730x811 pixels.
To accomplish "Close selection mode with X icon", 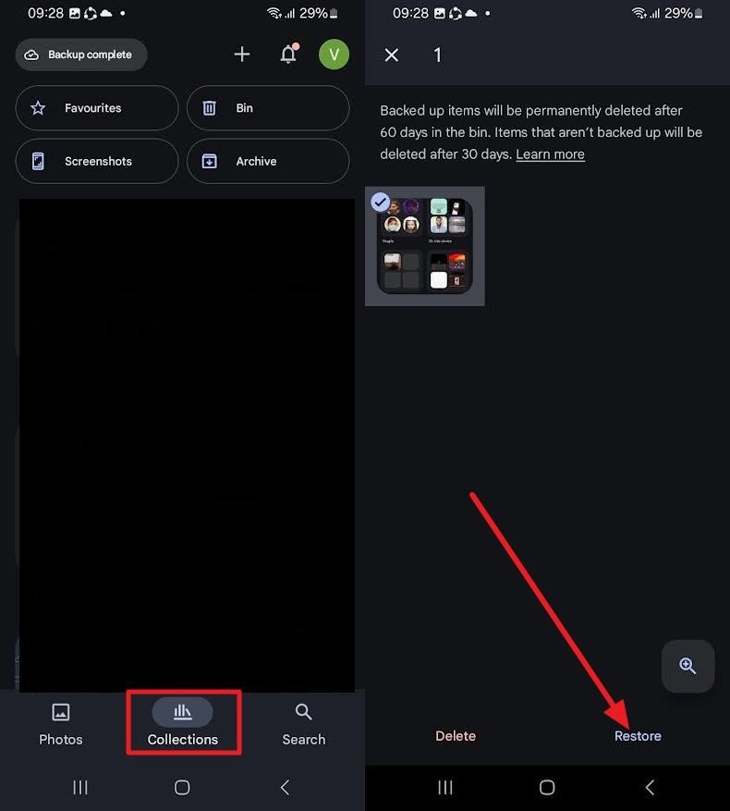I will 392,55.
